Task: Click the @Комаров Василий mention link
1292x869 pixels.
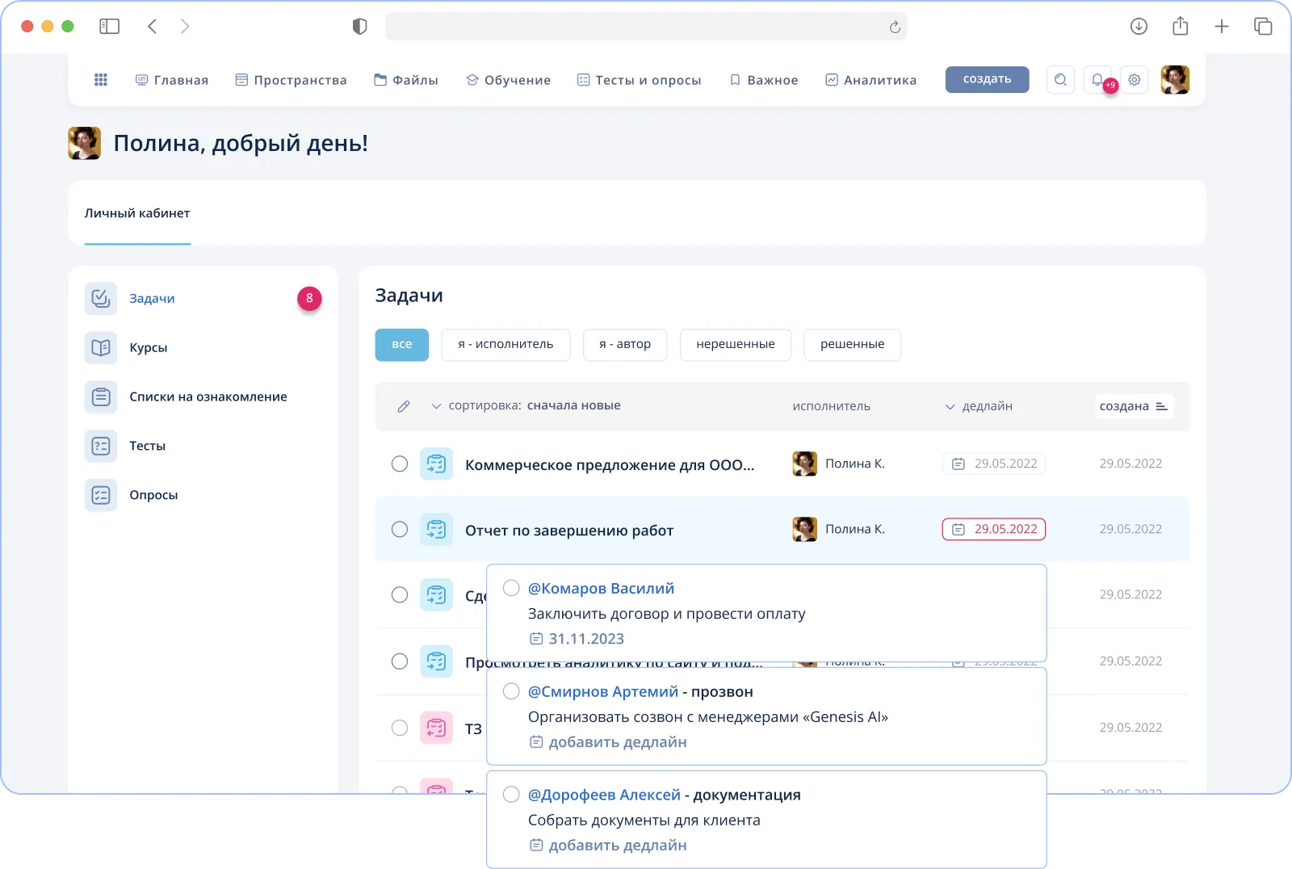Action: click(x=602, y=589)
